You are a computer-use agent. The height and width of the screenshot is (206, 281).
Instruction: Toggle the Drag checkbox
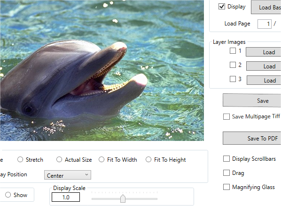[226, 173]
